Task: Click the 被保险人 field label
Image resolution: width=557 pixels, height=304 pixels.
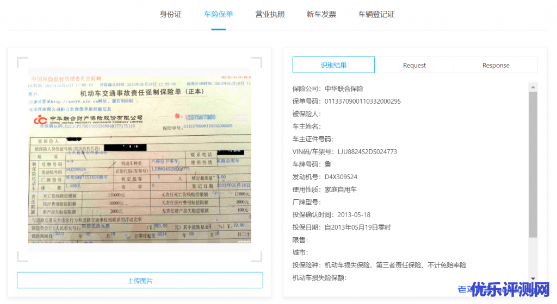Action: pyautogui.click(x=307, y=114)
